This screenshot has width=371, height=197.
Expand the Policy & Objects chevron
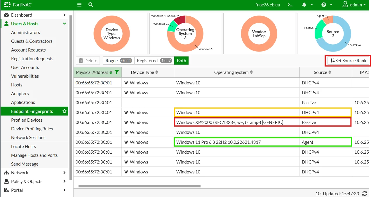click(65, 182)
